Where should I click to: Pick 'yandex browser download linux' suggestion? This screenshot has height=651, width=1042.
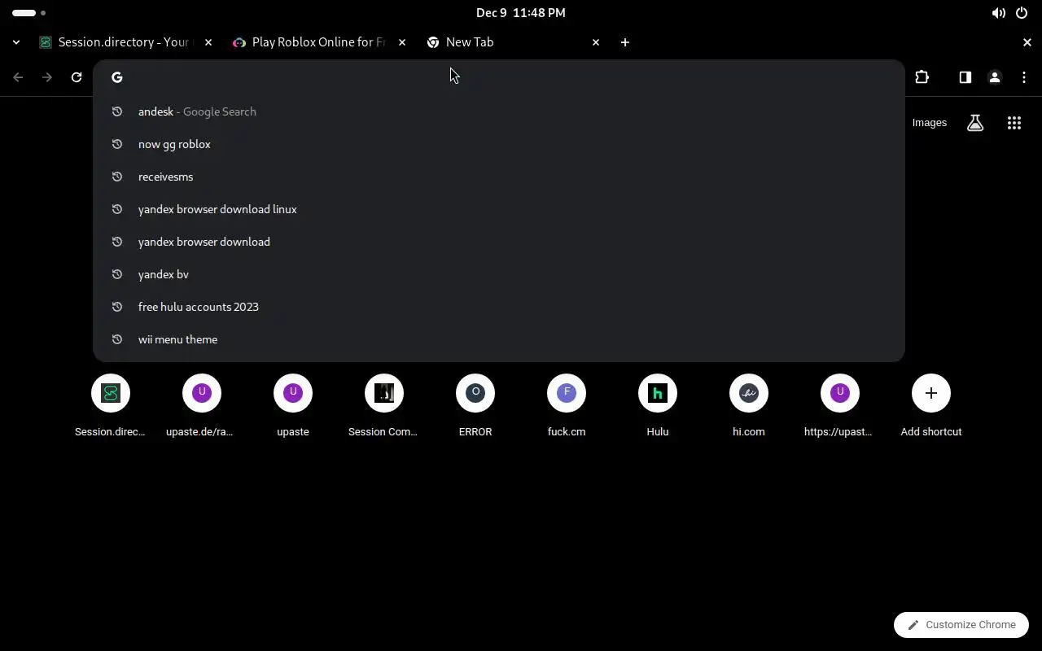(498, 209)
